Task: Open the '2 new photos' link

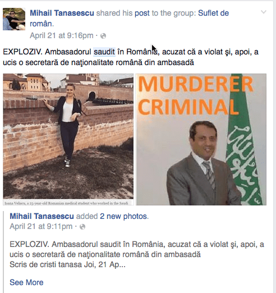Action: pyautogui.click(x=123, y=216)
